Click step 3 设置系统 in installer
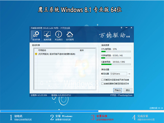 pyautogui.click(x=102, y=118)
